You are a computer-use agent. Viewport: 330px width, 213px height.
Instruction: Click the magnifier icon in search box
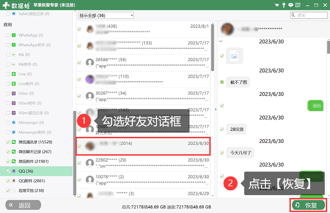(293, 15)
